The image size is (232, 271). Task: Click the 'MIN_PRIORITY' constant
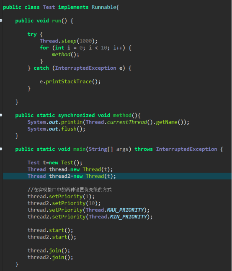(x=128, y=216)
